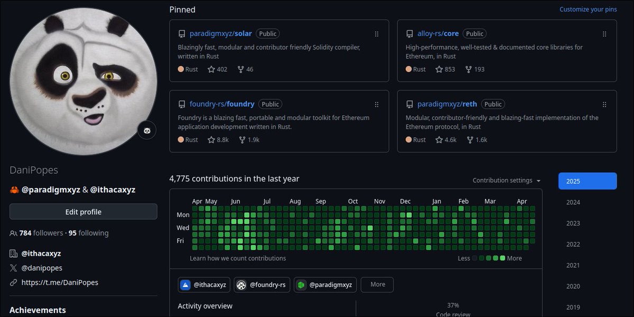
Task: Click the repo icon beside paradigmxyz/reth
Action: (x=409, y=105)
